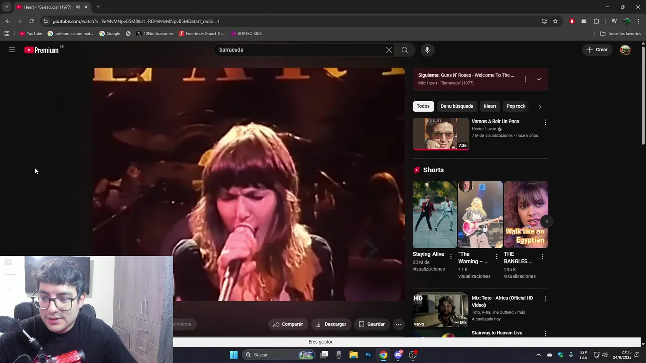Expand the Siguiente mix playlist panel

[x=539, y=79]
